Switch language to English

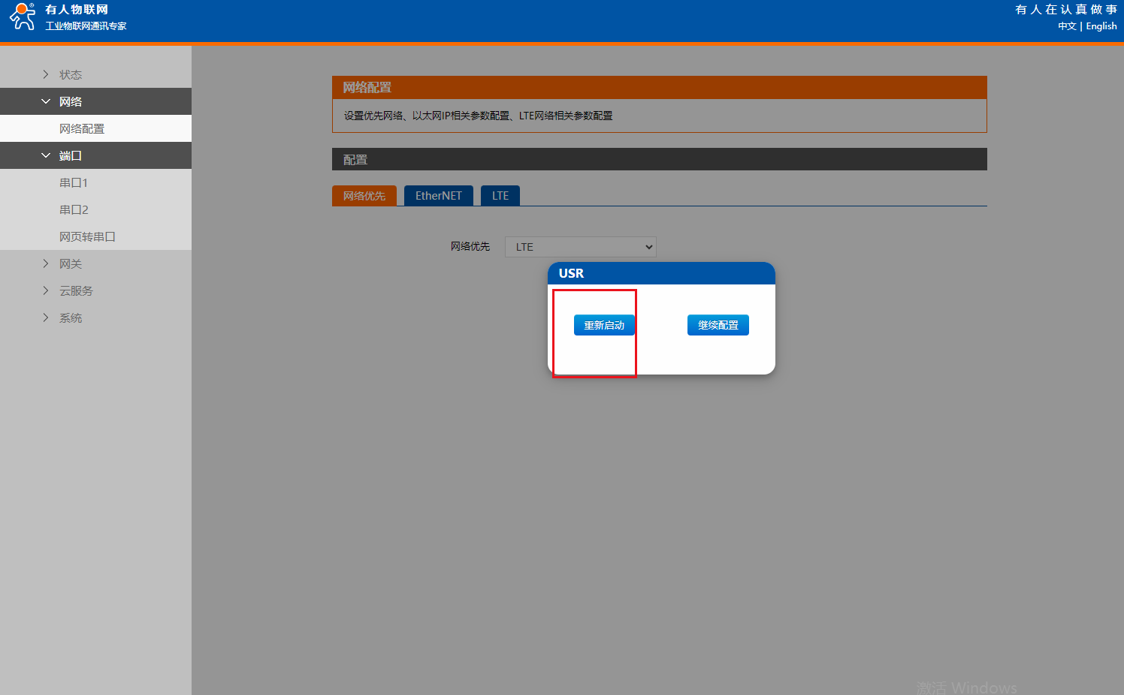pyautogui.click(x=1101, y=26)
